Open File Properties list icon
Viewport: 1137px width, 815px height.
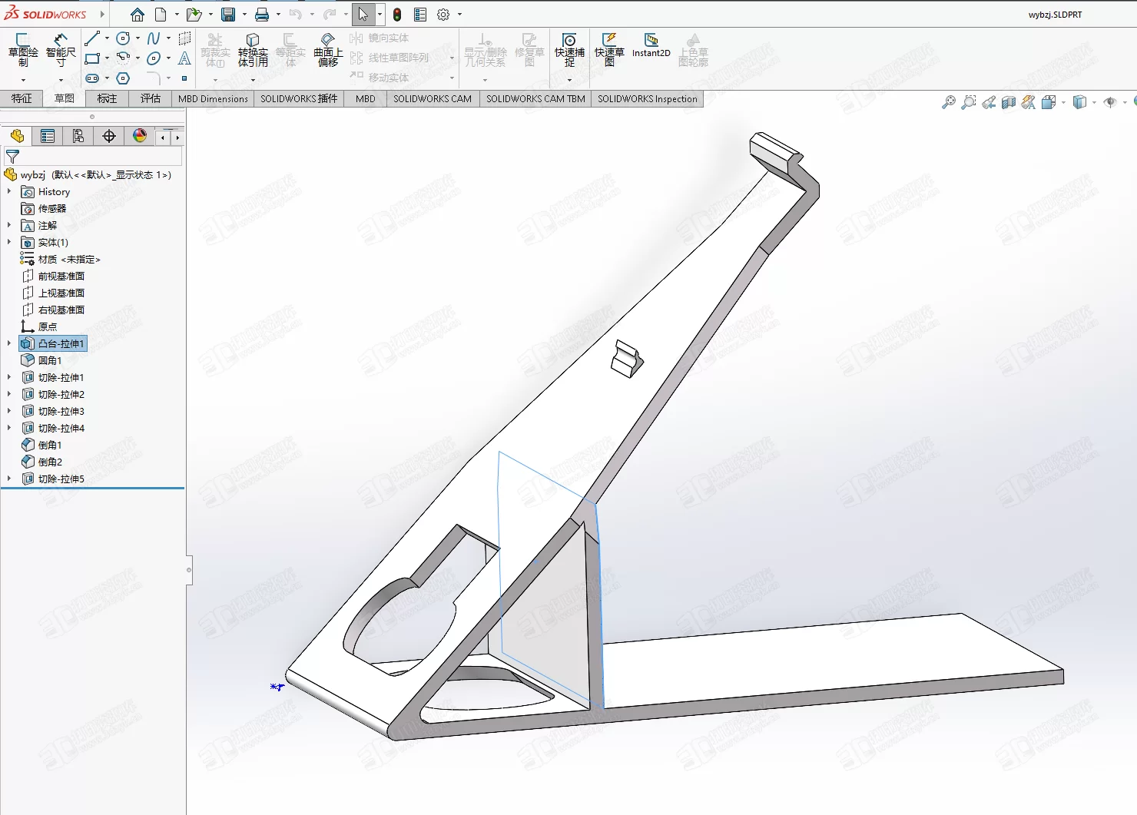coord(420,14)
